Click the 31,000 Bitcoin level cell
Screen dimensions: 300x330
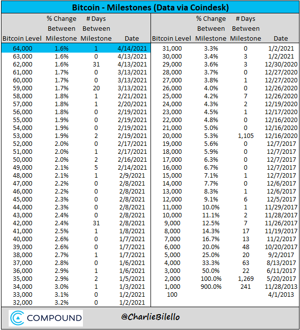[172, 49]
